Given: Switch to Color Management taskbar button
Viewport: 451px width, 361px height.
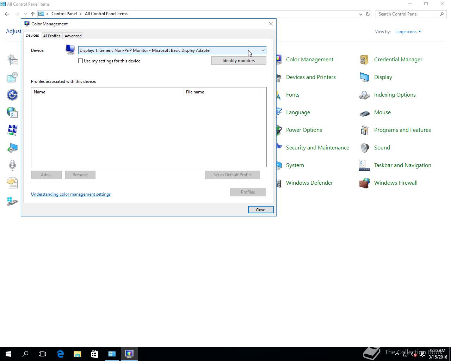Looking at the screenshot, I should (x=129, y=354).
